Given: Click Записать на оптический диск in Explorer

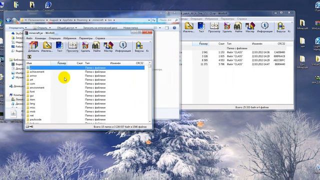Looking at the screenshot, I should tap(100, 28).
